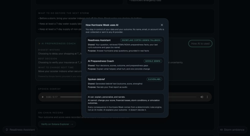Mute the spoken debrief audio volume

pos(202,97)
